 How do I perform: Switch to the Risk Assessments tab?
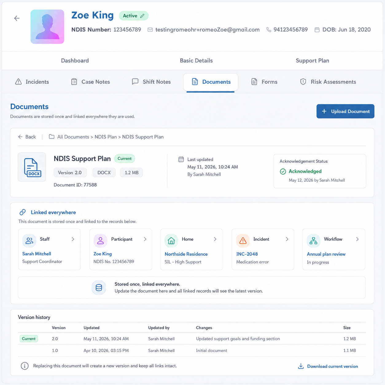(328, 82)
